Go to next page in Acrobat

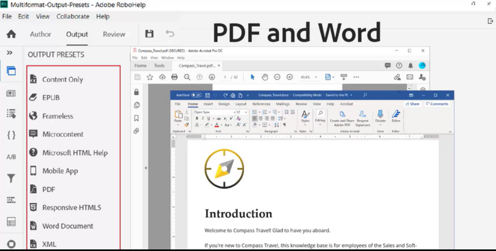pos(212,77)
